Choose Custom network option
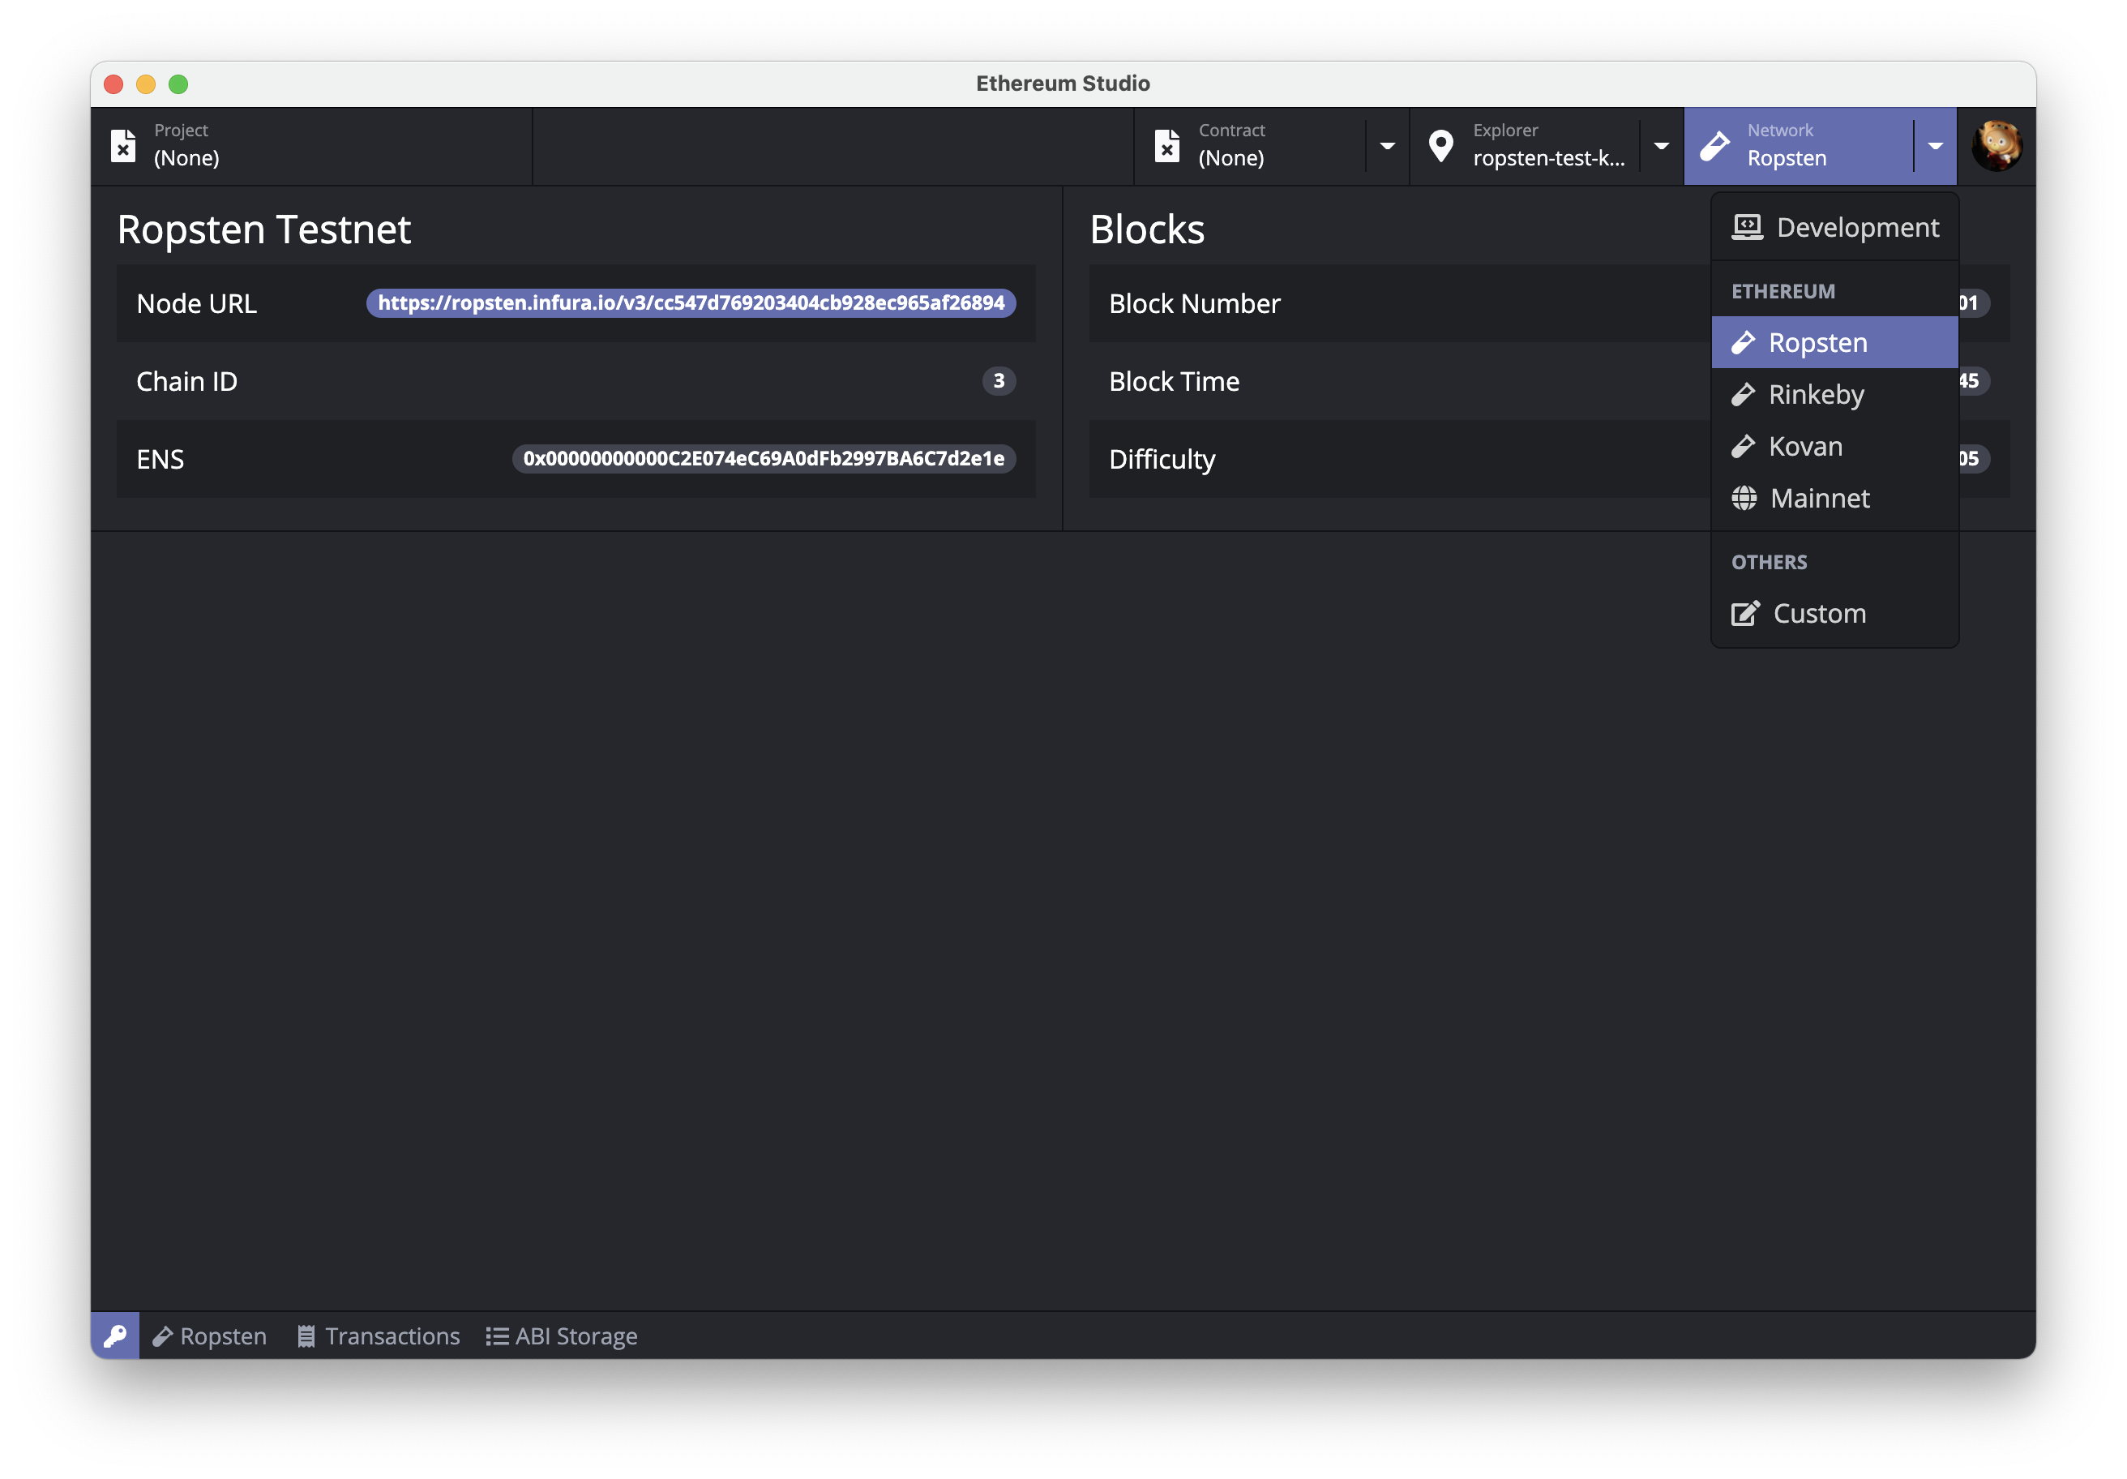 tap(1818, 614)
